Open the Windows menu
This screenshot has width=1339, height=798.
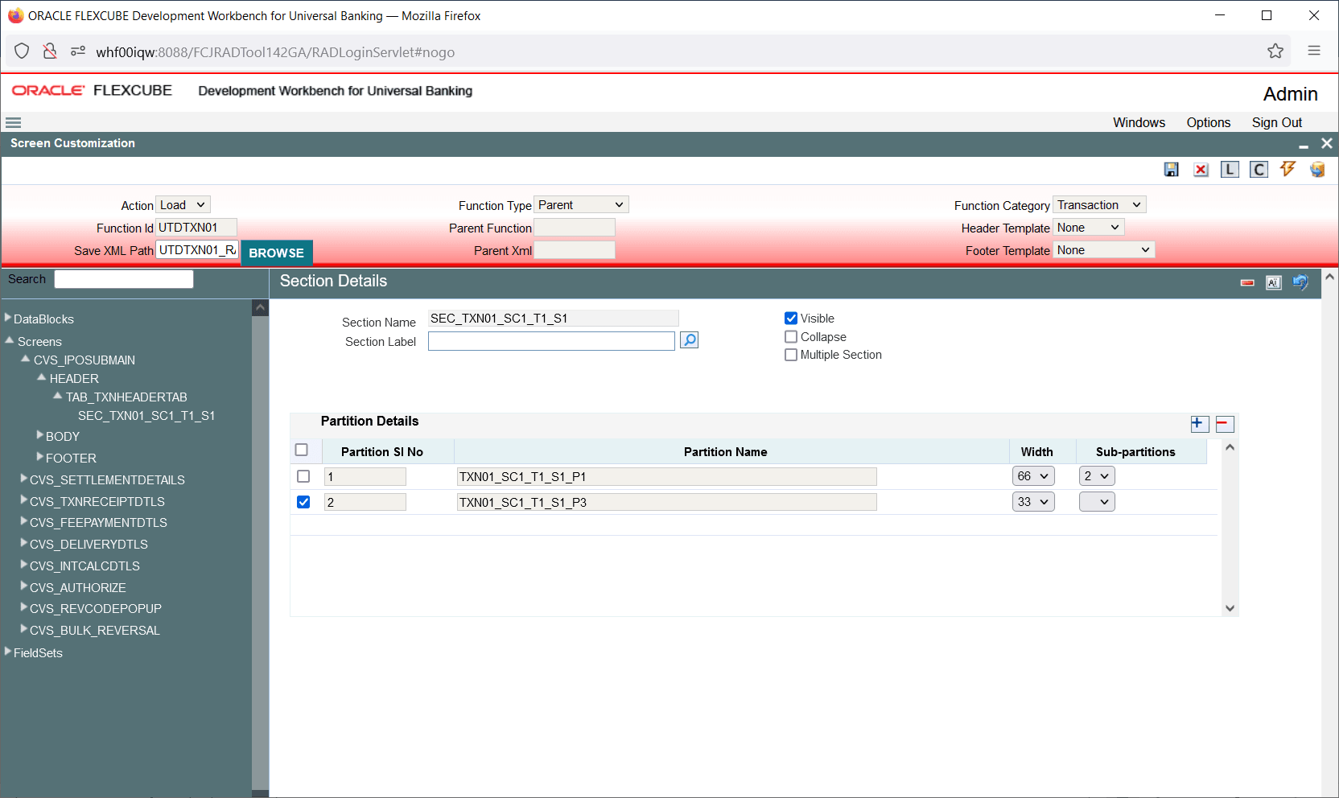click(1139, 122)
